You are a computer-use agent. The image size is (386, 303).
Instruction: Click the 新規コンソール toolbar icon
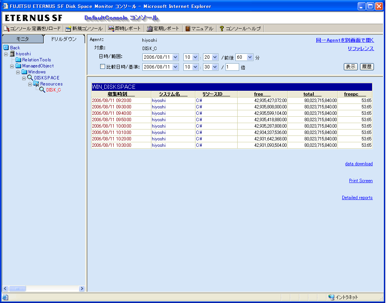click(69, 29)
